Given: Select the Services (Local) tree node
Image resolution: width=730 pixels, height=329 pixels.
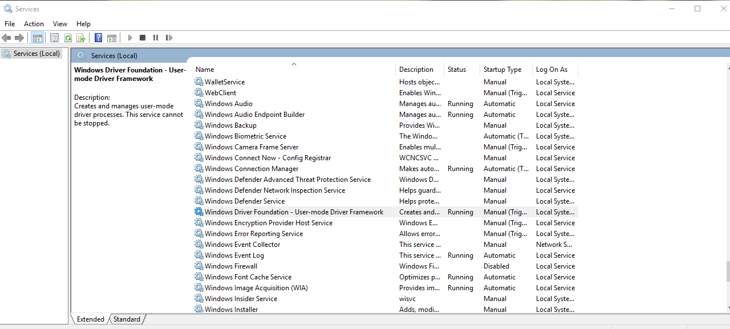Looking at the screenshot, I should click(36, 54).
